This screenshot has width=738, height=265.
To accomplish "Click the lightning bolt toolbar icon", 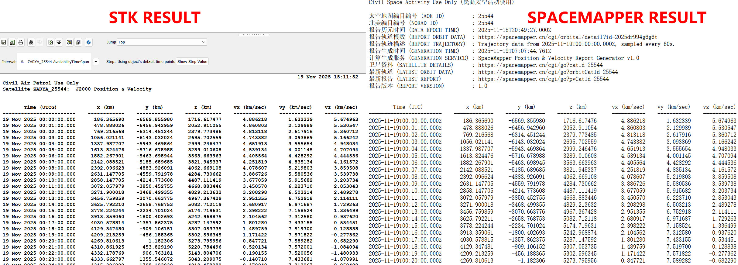I will pyautogui.click(x=70, y=42).
